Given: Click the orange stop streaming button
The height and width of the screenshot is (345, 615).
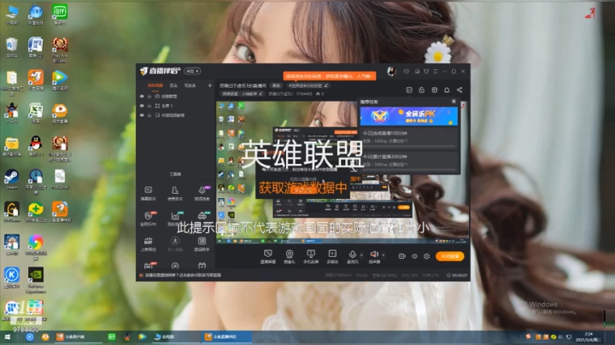Looking at the screenshot, I should [x=450, y=256].
